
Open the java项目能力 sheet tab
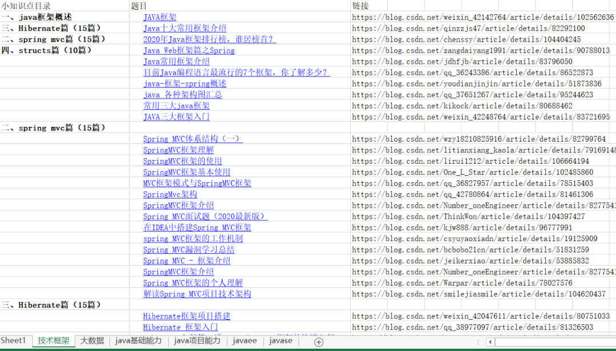(x=197, y=340)
